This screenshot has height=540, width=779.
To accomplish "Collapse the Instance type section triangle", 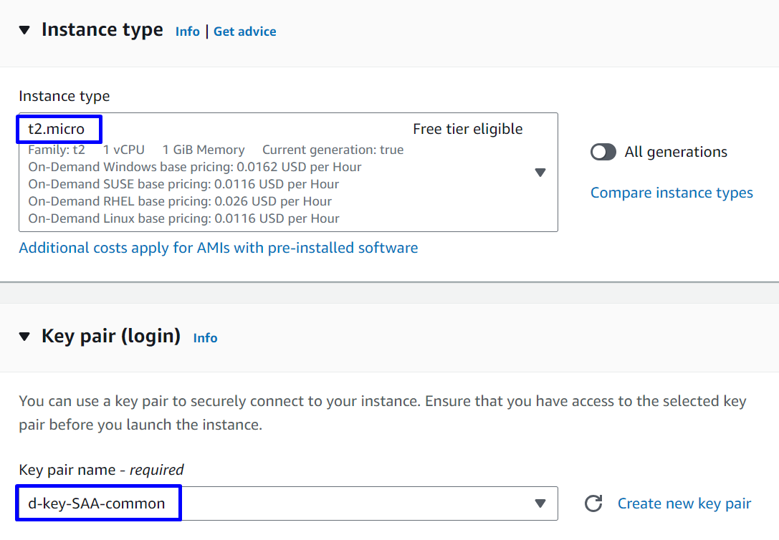I will (25, 30).
